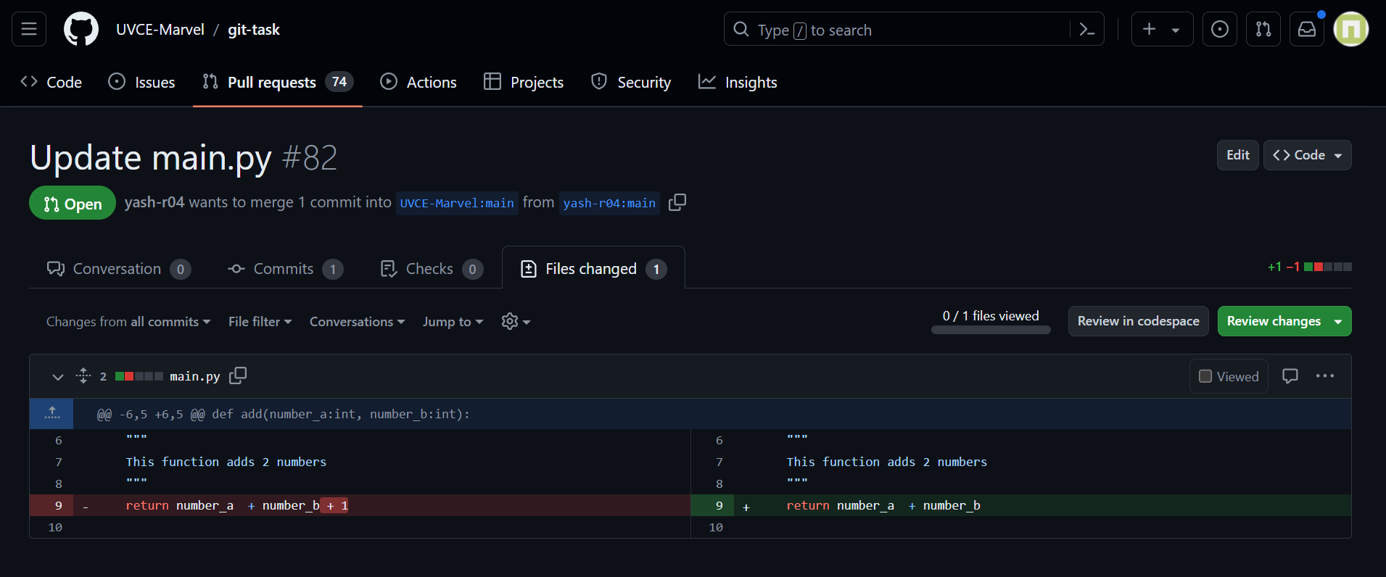Image resolution: width=1386 pixels, height=577 pixels.
Task: Open the Checks tab
Action: tap(432, 269)
